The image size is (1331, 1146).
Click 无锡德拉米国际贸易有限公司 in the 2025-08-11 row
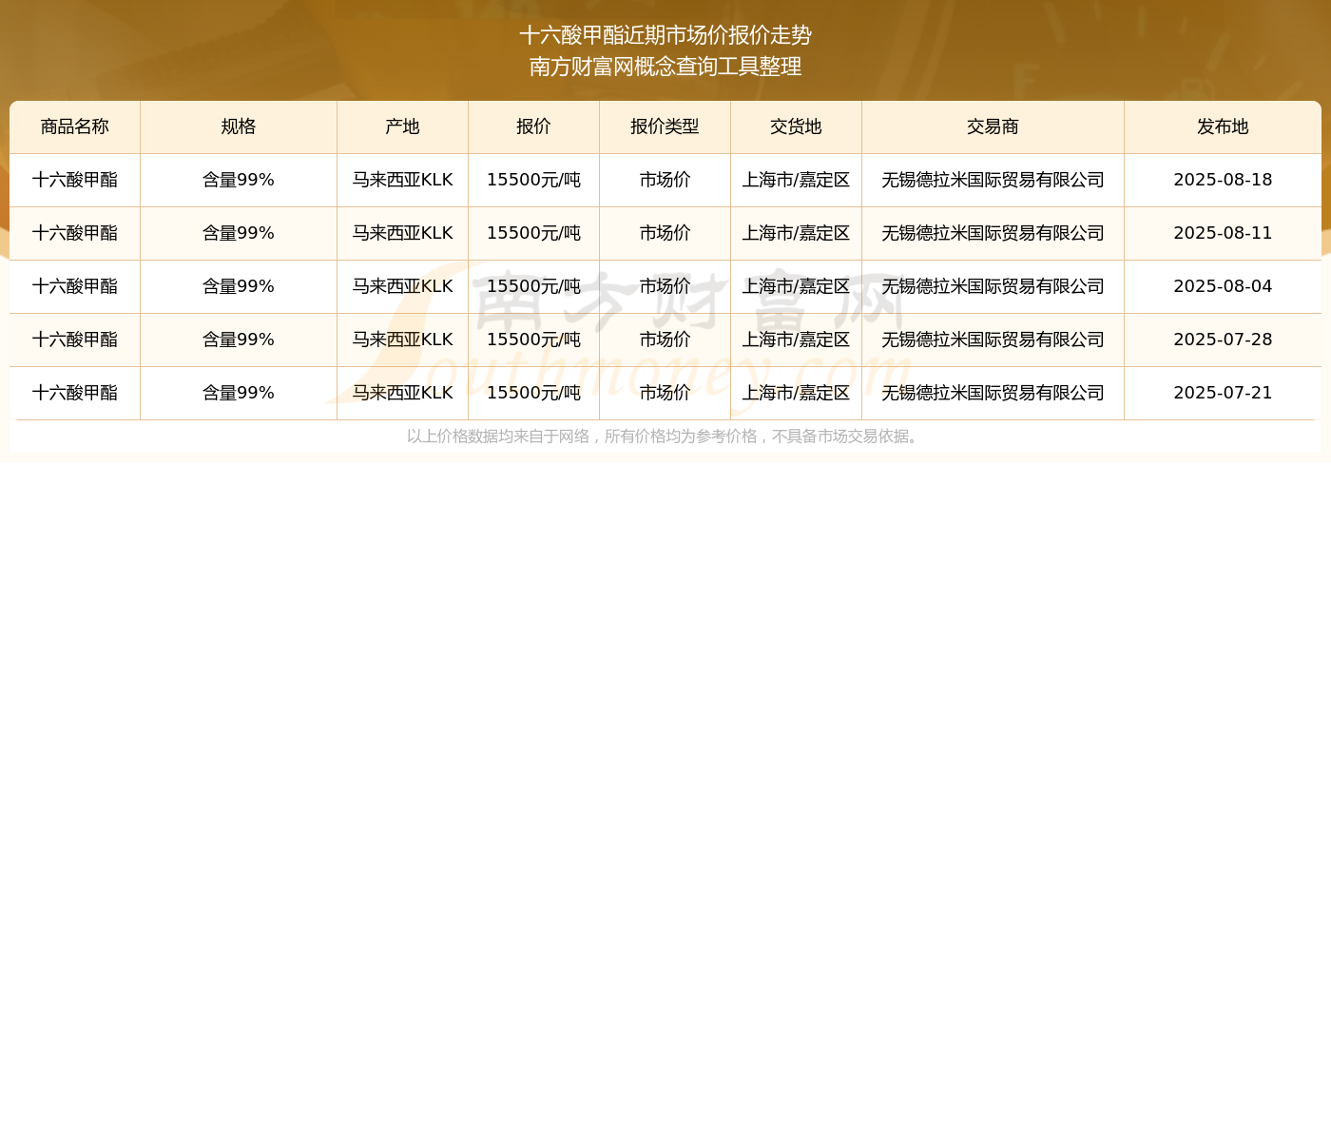point(993,233)
